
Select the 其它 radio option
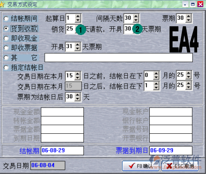[6, 58]
